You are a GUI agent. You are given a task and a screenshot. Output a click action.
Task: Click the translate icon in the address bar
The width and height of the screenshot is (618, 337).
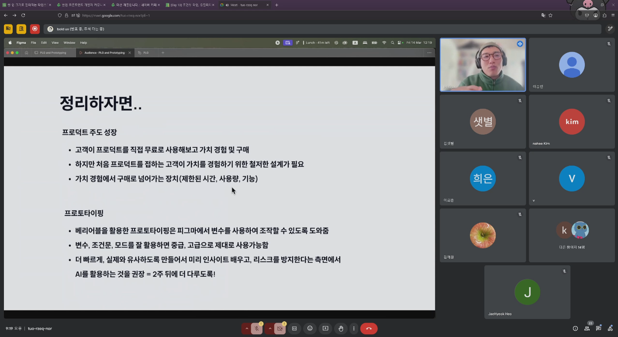543,15
